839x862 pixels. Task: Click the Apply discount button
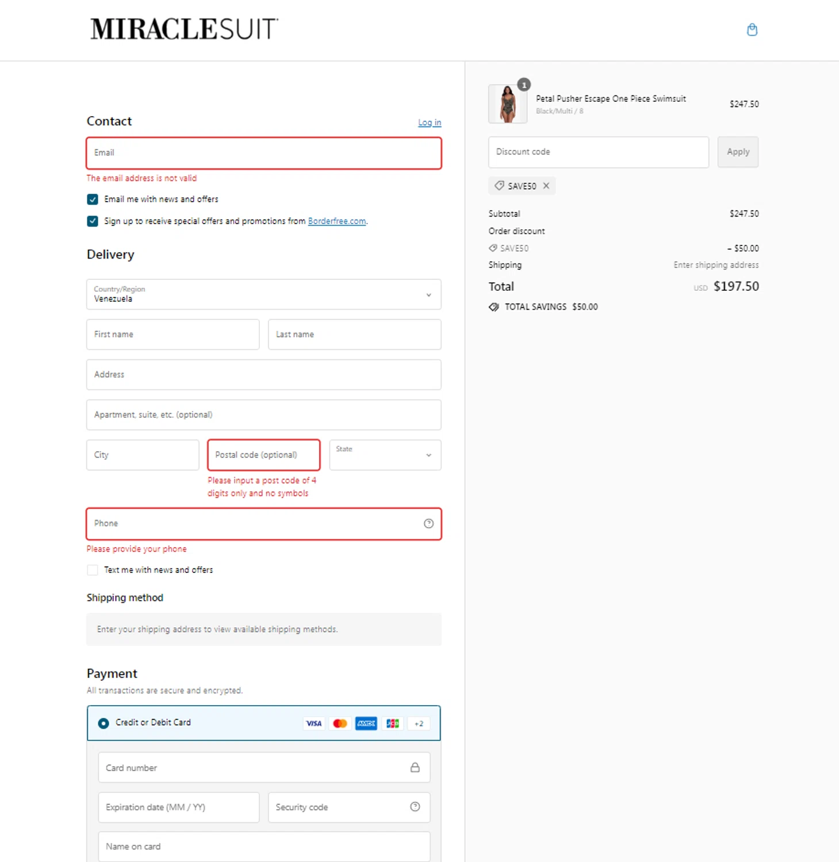(738, 152)
